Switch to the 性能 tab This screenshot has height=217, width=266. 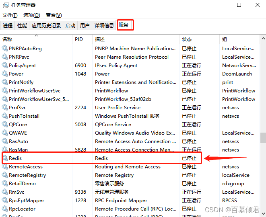pos(22,26)
